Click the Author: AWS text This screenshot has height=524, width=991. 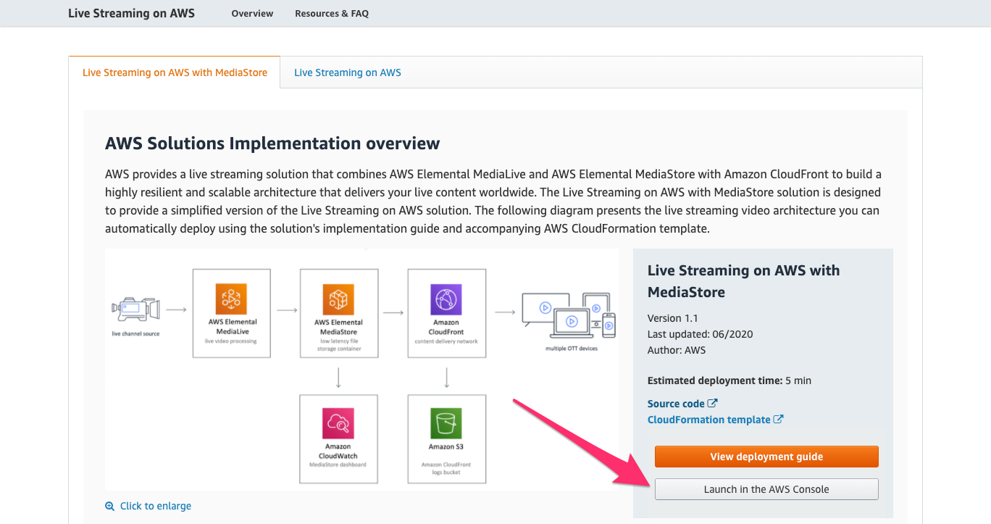(677, 350)
